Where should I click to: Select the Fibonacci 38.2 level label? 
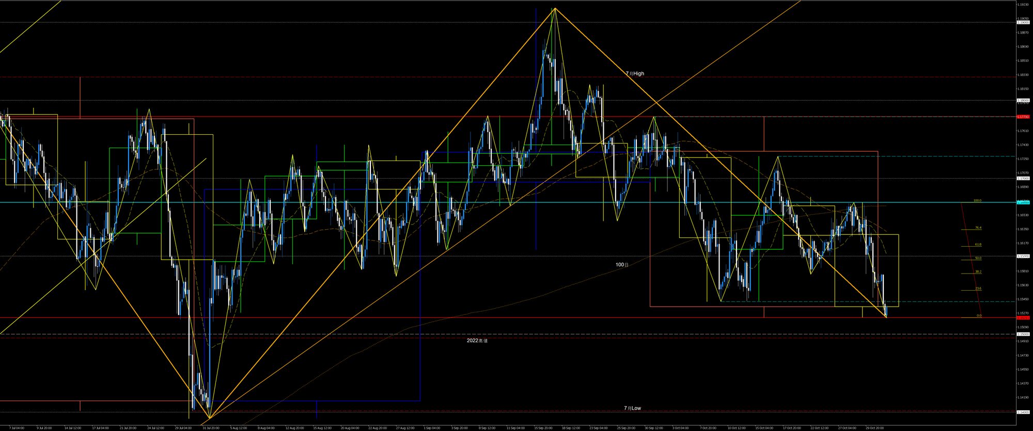[x=978, y=272]
